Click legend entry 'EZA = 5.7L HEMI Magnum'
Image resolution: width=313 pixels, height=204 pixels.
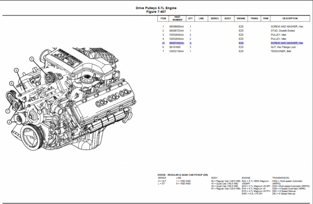click(255, 181)
